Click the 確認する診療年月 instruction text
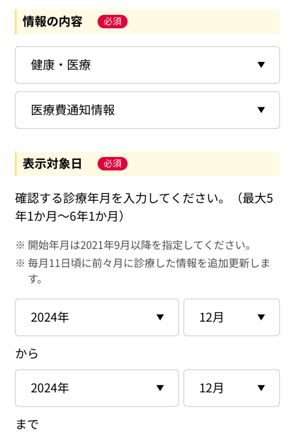 point(144,207)
